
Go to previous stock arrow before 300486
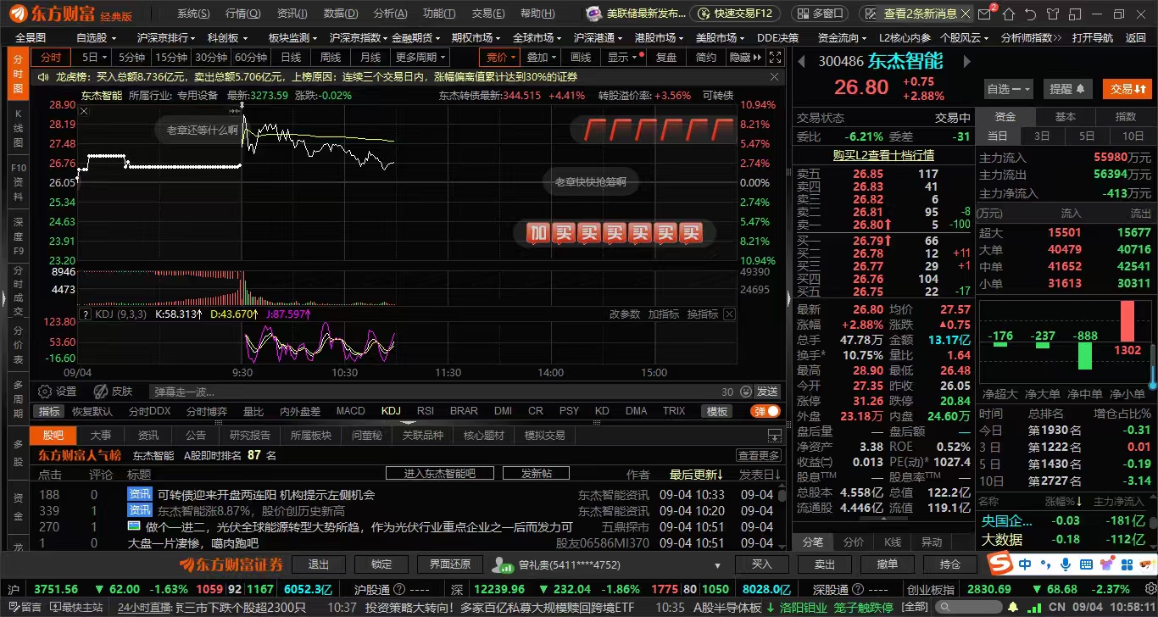tap(802, 61)
